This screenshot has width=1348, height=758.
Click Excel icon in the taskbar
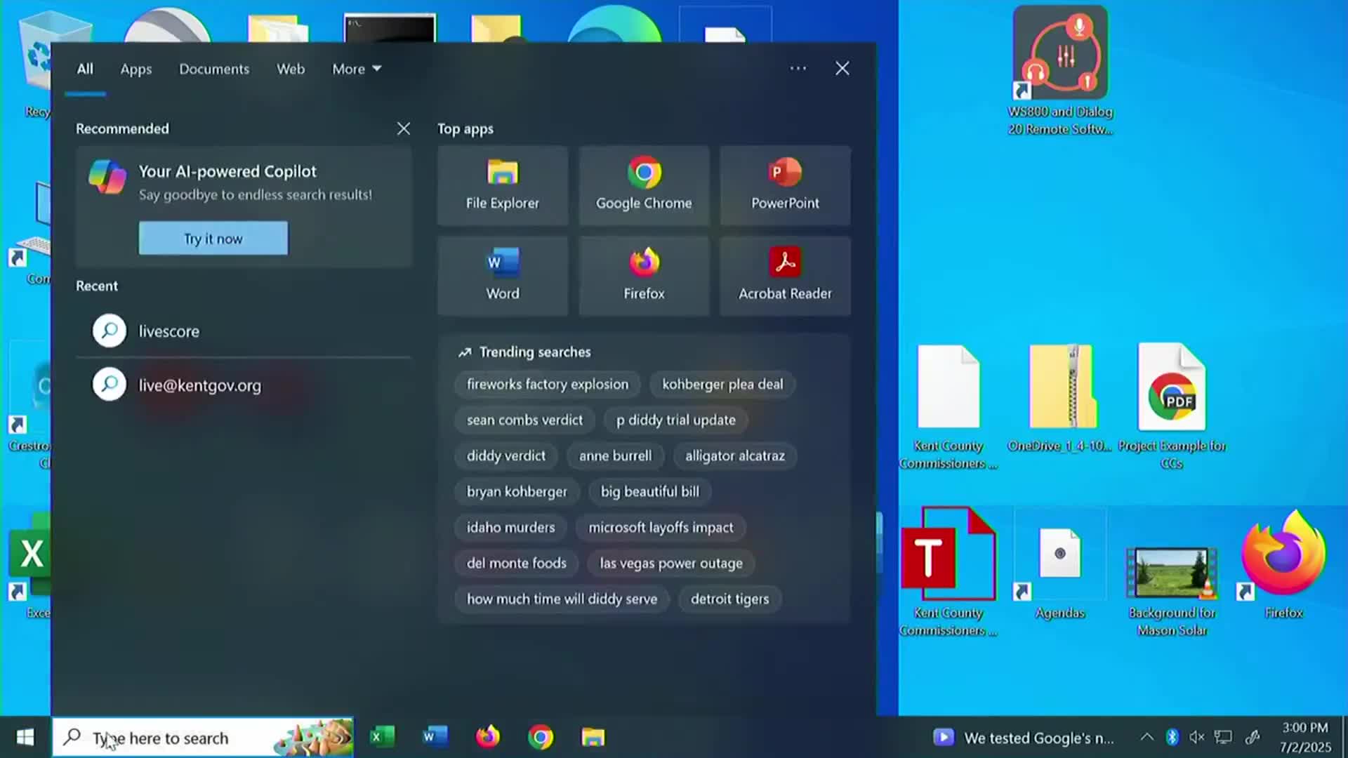[383, 737]
